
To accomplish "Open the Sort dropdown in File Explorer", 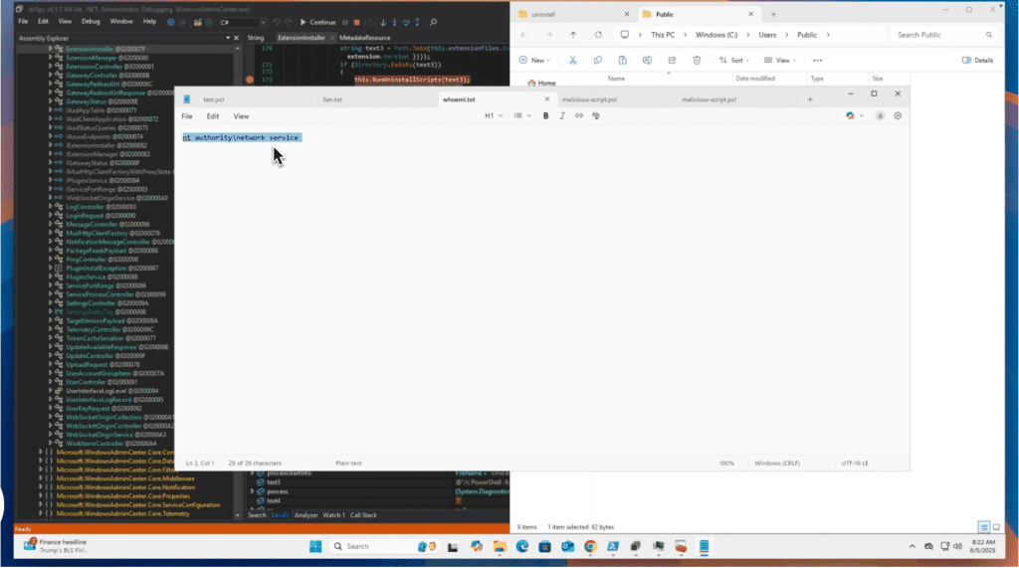I will click(733, 60).
